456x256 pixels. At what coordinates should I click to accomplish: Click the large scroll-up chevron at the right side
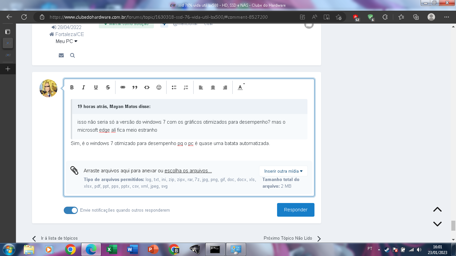437,210
